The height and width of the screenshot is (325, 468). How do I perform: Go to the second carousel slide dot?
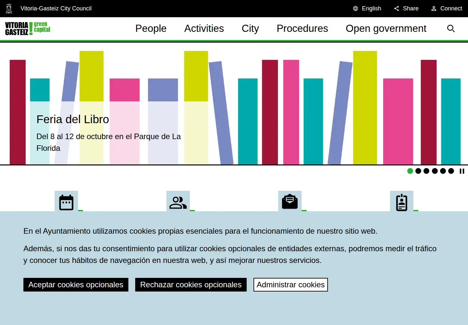click(418, 171)
